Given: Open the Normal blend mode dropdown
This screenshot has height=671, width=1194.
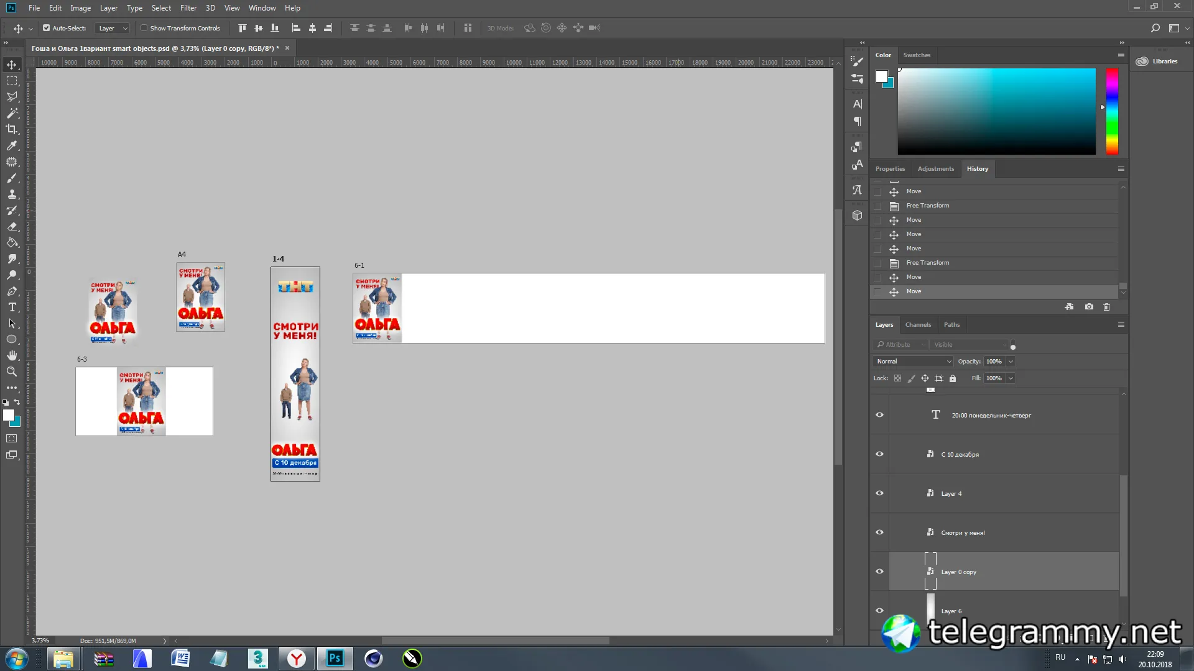Looking at the screenshot, I should (912, 362).
